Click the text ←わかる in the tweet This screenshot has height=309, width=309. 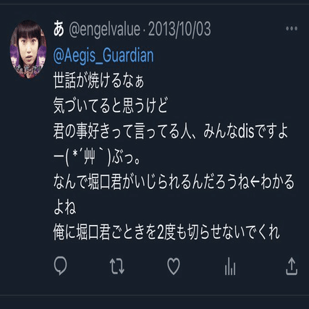(272, 182)
